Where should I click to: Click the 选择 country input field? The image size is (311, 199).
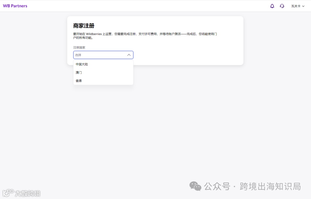[x=103, y=55]
